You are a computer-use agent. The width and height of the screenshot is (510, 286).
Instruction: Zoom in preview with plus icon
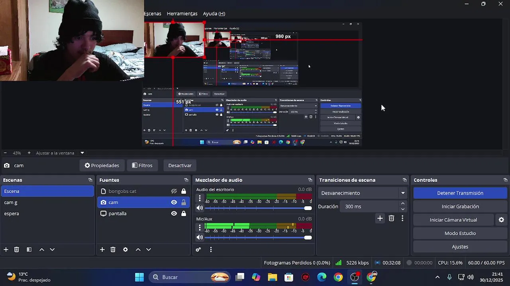(x=29, y=153)
